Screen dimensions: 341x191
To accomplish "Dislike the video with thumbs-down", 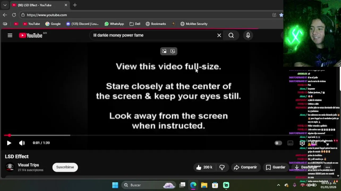I will pos(222,167).
